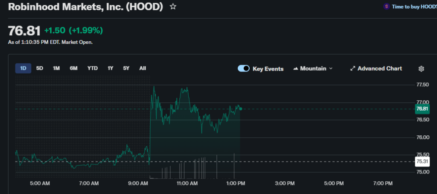Switch to the 5D range
Viewport: 437px width, 194px height.
point(40,68)
